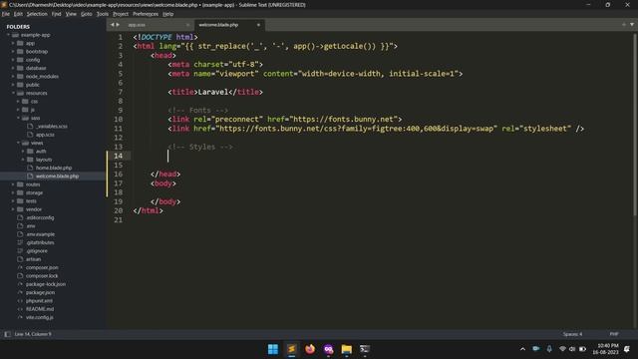Click the README.md file icon
The image size is (638, 359).
[20, 309]
